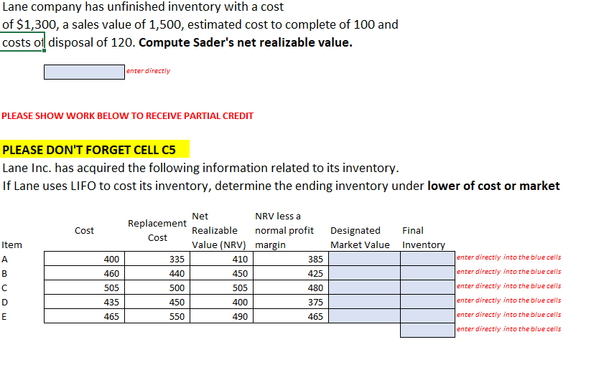Select Final Inventory cell for item A
Screen dimensions: 604x380
point(427,258)
